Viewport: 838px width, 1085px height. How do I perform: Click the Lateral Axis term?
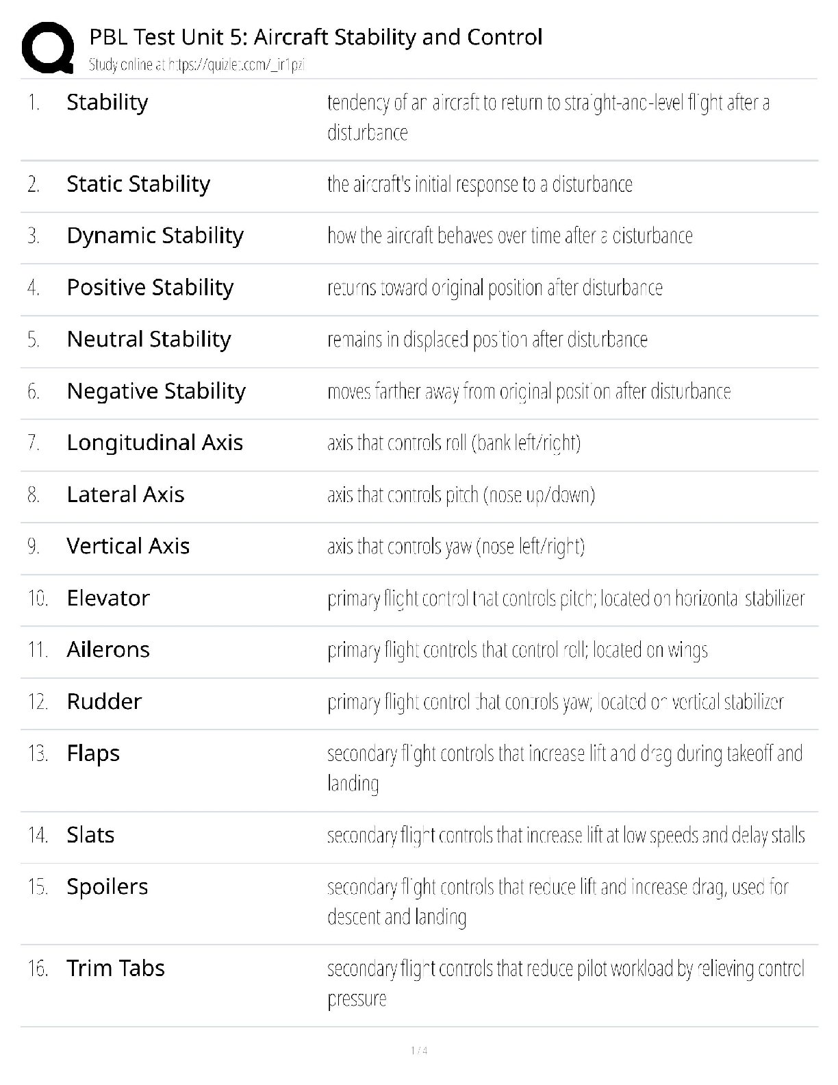125,495
